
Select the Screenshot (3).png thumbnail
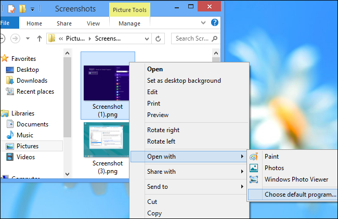106,140
